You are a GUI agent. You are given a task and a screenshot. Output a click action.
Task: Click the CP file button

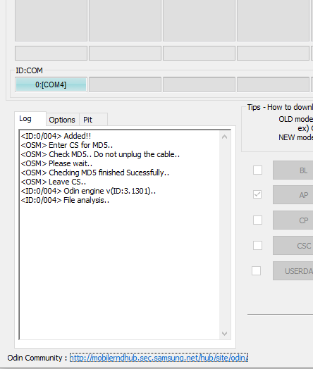[x=293, y=220]
